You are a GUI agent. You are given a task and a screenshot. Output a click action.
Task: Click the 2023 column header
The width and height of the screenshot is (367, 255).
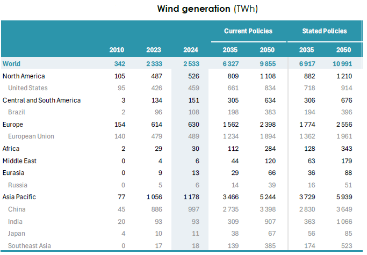point(154,50)
